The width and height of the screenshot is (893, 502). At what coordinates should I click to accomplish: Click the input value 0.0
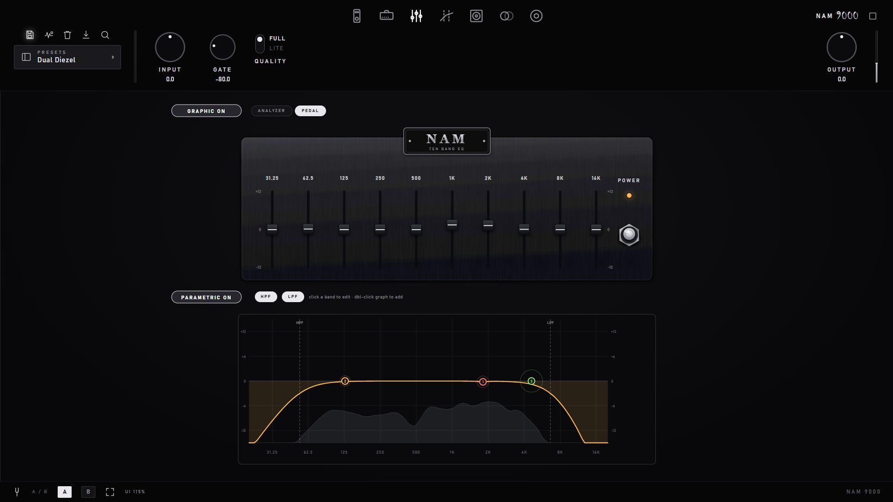170,79
